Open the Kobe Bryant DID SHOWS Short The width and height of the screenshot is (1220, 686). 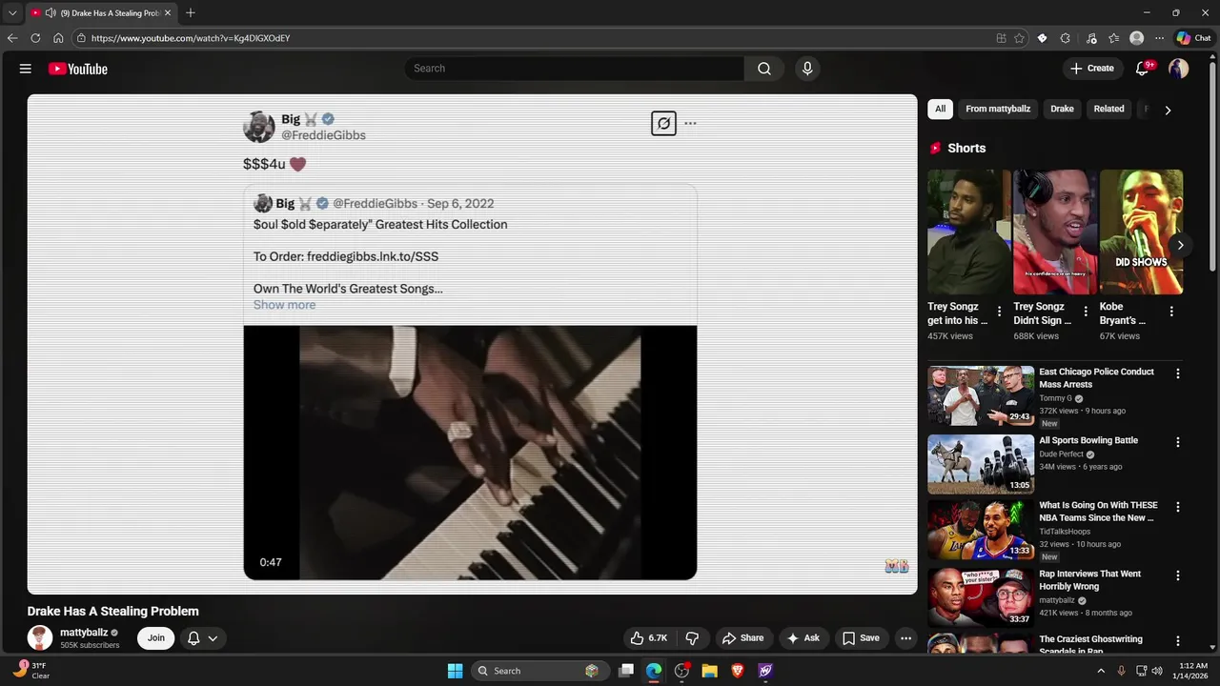pos(1141,232)
